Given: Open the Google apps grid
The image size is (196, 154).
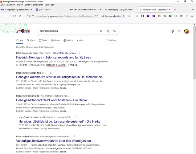Looking at the screenshot, I should tap(179, 31).
